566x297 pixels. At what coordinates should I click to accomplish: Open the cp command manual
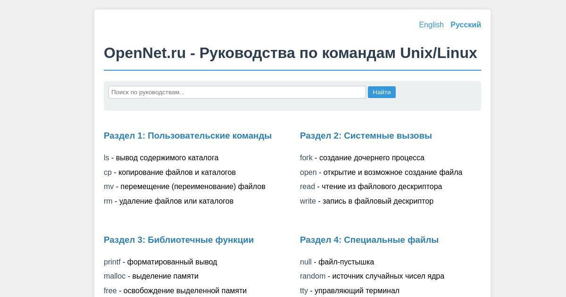click(x=108, y=173)
